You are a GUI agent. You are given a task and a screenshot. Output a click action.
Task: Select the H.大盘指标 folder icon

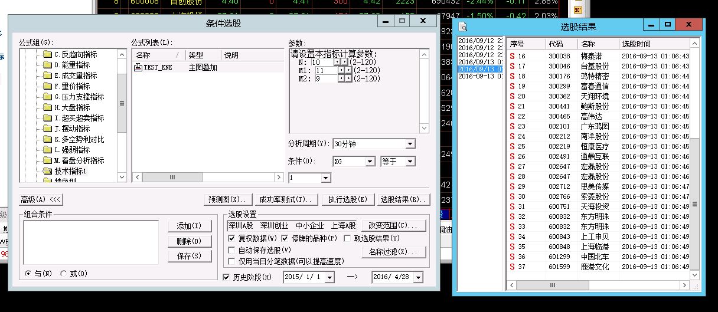coord(47,107)
